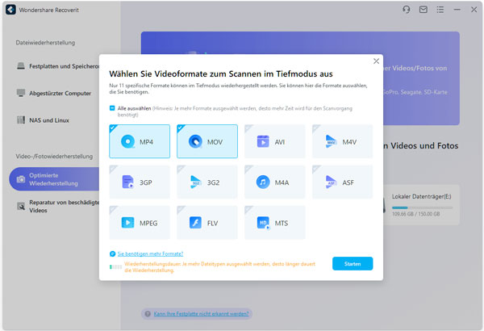Select the MTS format tile label
484x331 pixels.
[282, 223]
